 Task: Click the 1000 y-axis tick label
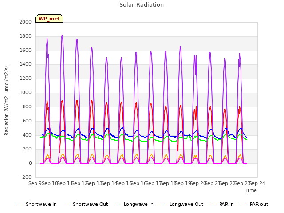(x=26, y=93)
